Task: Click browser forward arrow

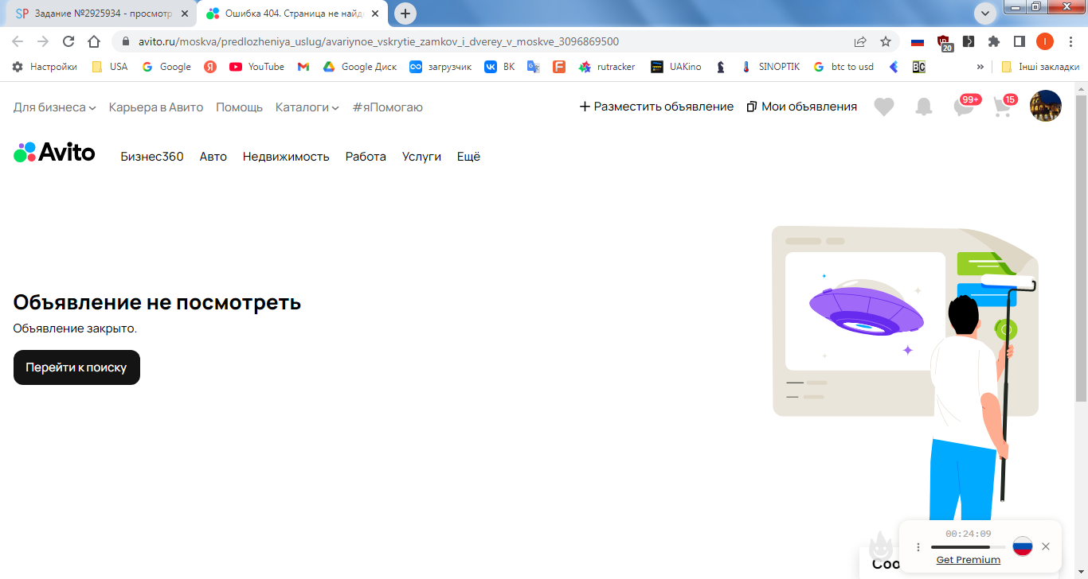Action: point(43,41)
